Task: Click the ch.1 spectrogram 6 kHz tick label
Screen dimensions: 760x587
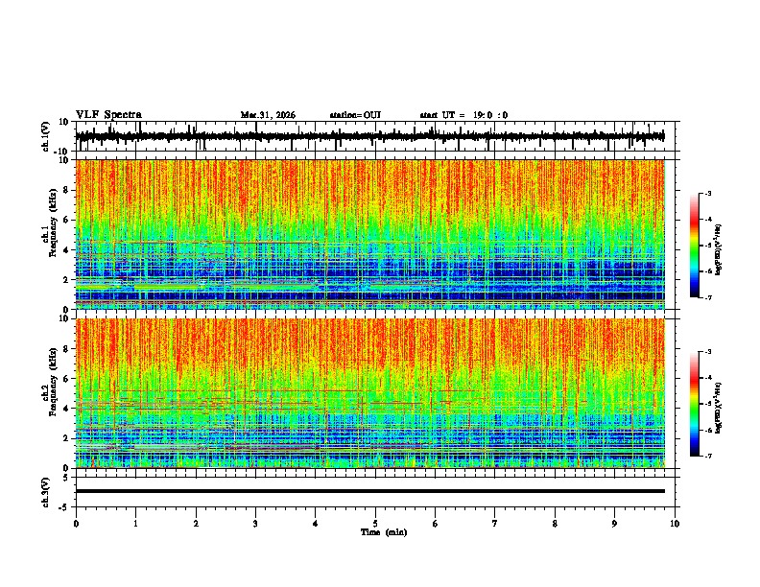Action: 67,220
